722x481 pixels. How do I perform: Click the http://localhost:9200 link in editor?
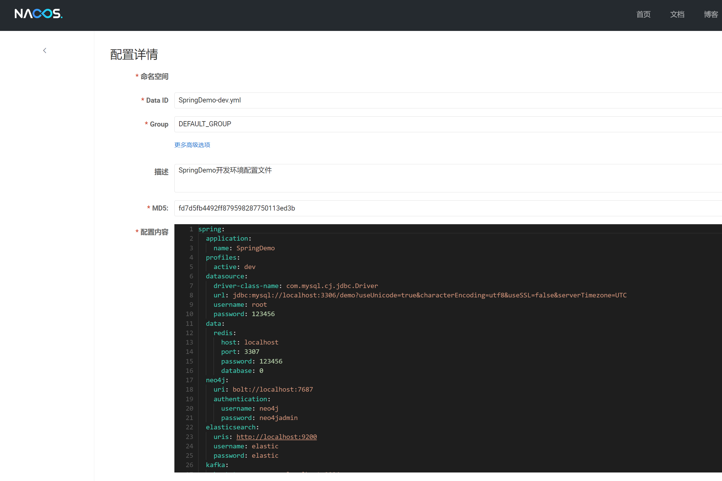276,436
